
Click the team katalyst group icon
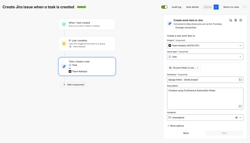click(70, 47)
